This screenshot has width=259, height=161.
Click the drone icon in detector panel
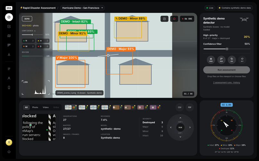[x=244, y=19]
